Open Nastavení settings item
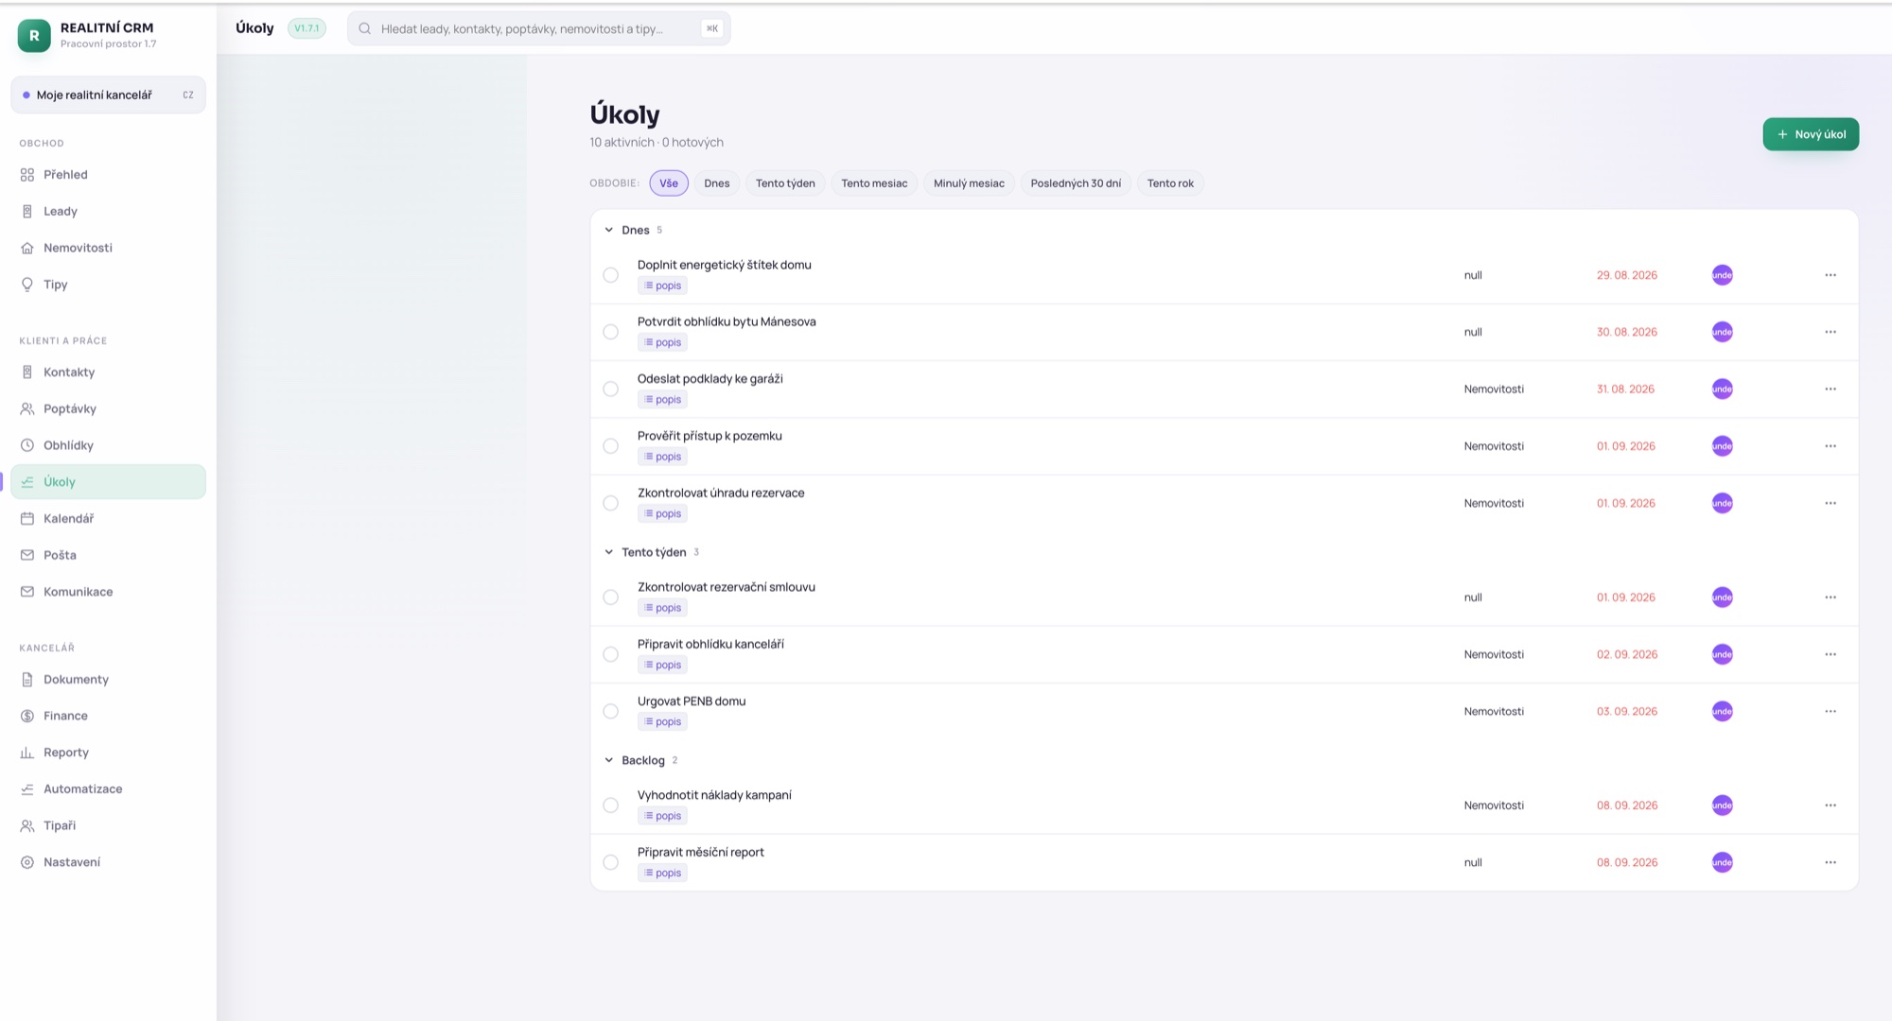The height and width of the screenshot is (1021, 1892). (x=108, y=862)
